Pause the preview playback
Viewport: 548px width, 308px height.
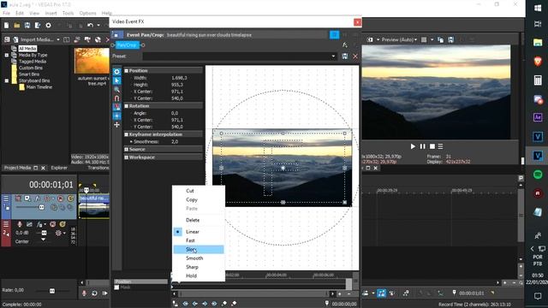point(422,146)
